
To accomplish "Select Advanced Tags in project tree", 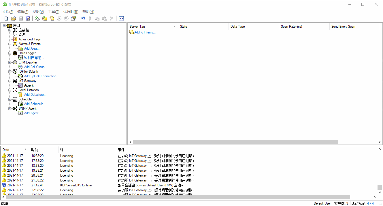I will click(x=29, y=39).
